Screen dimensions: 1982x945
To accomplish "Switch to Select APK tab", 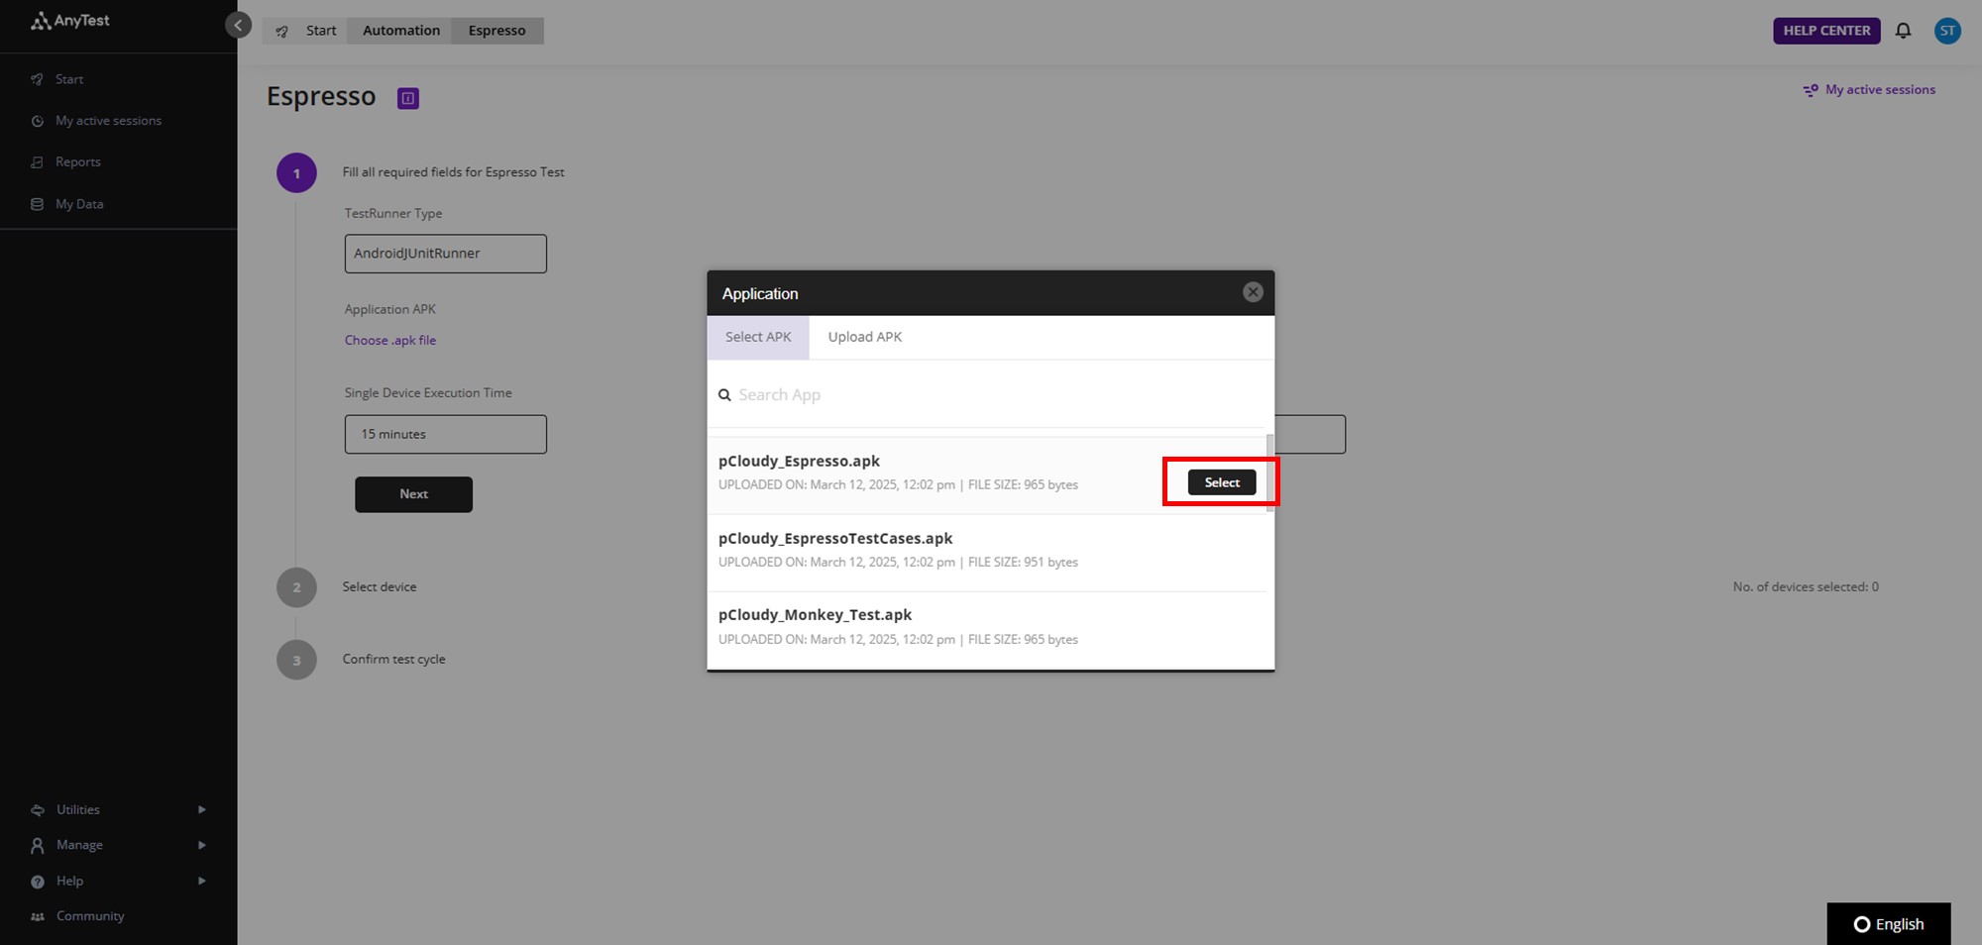I will coord(758,338).
